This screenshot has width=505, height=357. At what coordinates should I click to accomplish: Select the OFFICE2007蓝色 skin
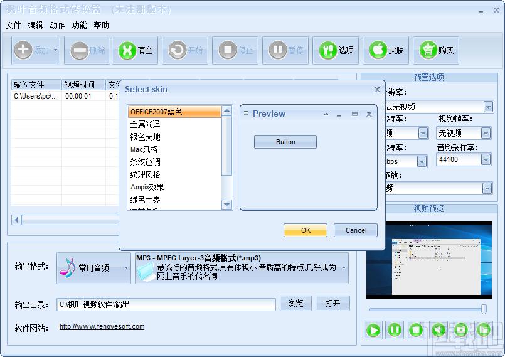coord(174,112)
